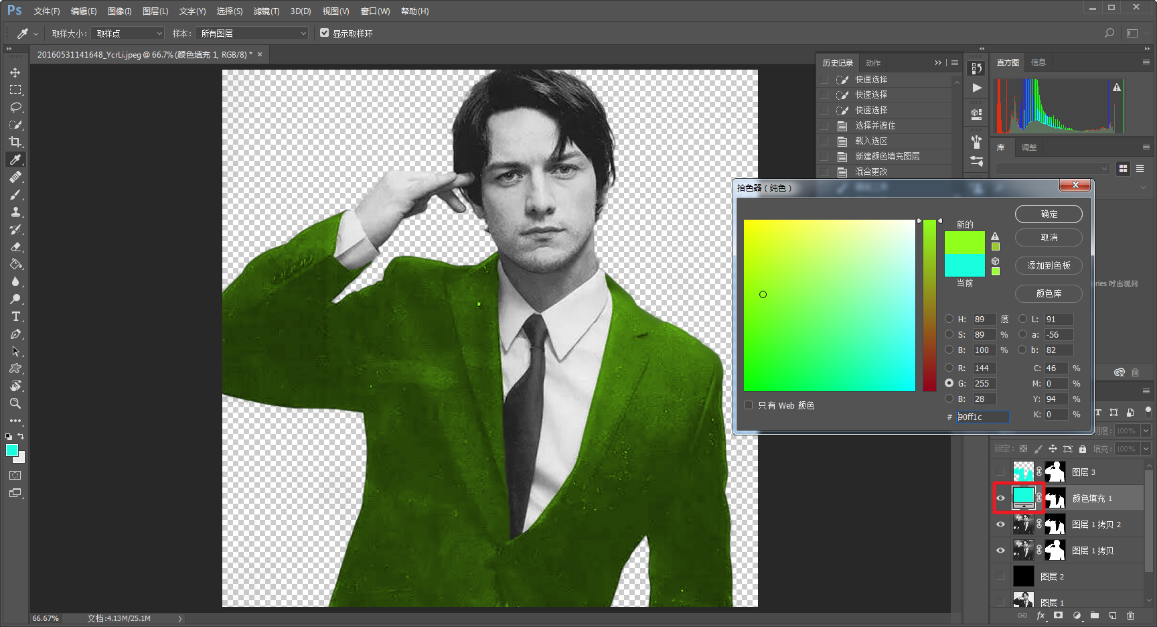This screenshot has height=627, width=1157.
Task: Click the delete layer trash icon
Action: [1130, 615]
